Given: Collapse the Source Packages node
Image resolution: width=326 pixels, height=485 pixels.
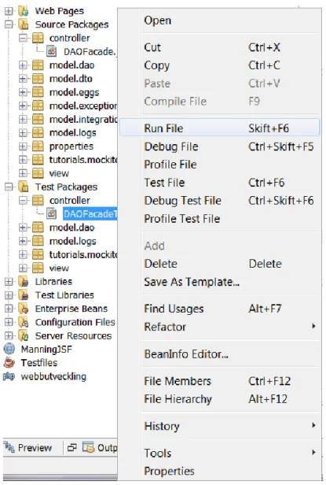Looking at the screenshot, I should click(x=9, y=24).
